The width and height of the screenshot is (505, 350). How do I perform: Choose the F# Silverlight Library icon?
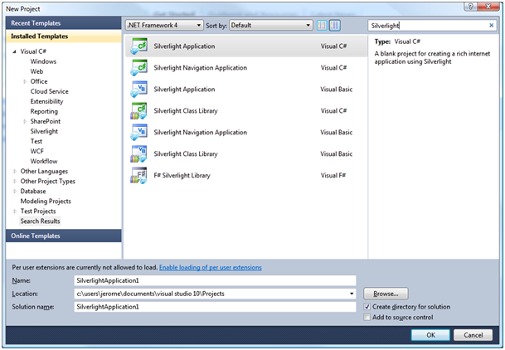(138, 176)
